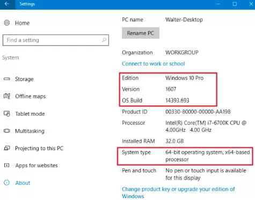The width and height of the screenshot is (255, 200).
Task: Click the OS Build label
Action: 132,101
